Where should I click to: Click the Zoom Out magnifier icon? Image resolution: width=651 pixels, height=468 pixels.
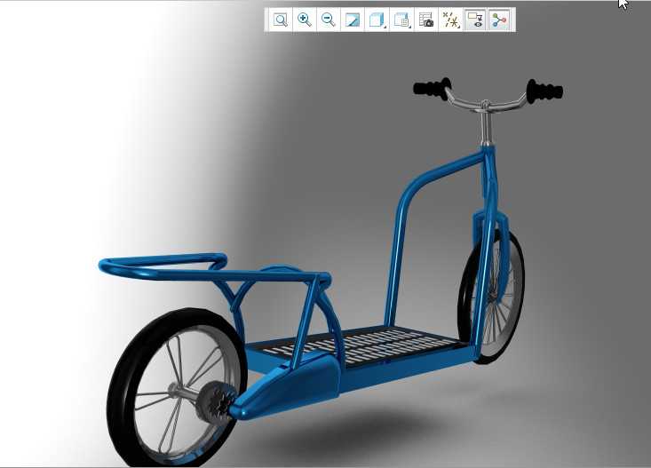(329, 20)
